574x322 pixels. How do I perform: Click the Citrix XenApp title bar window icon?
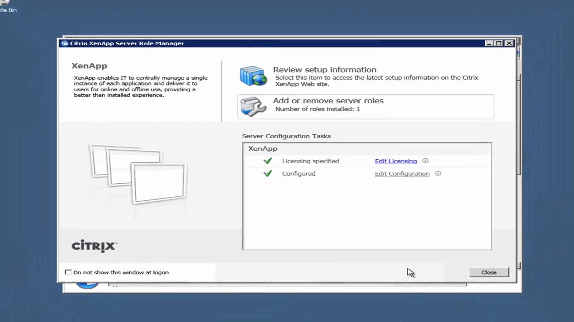pos(65,43)
